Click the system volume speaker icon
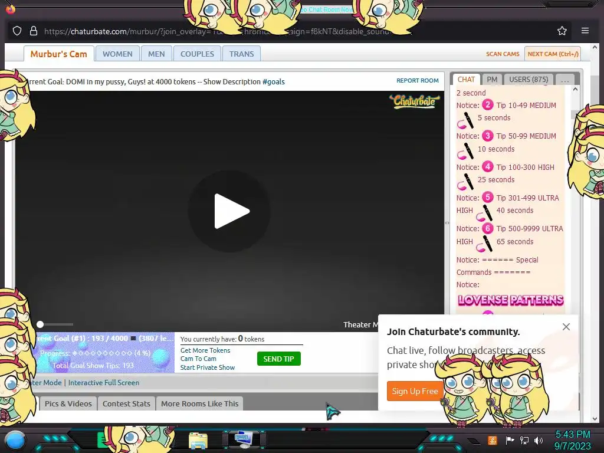604x453 pixels. (538, 440)
